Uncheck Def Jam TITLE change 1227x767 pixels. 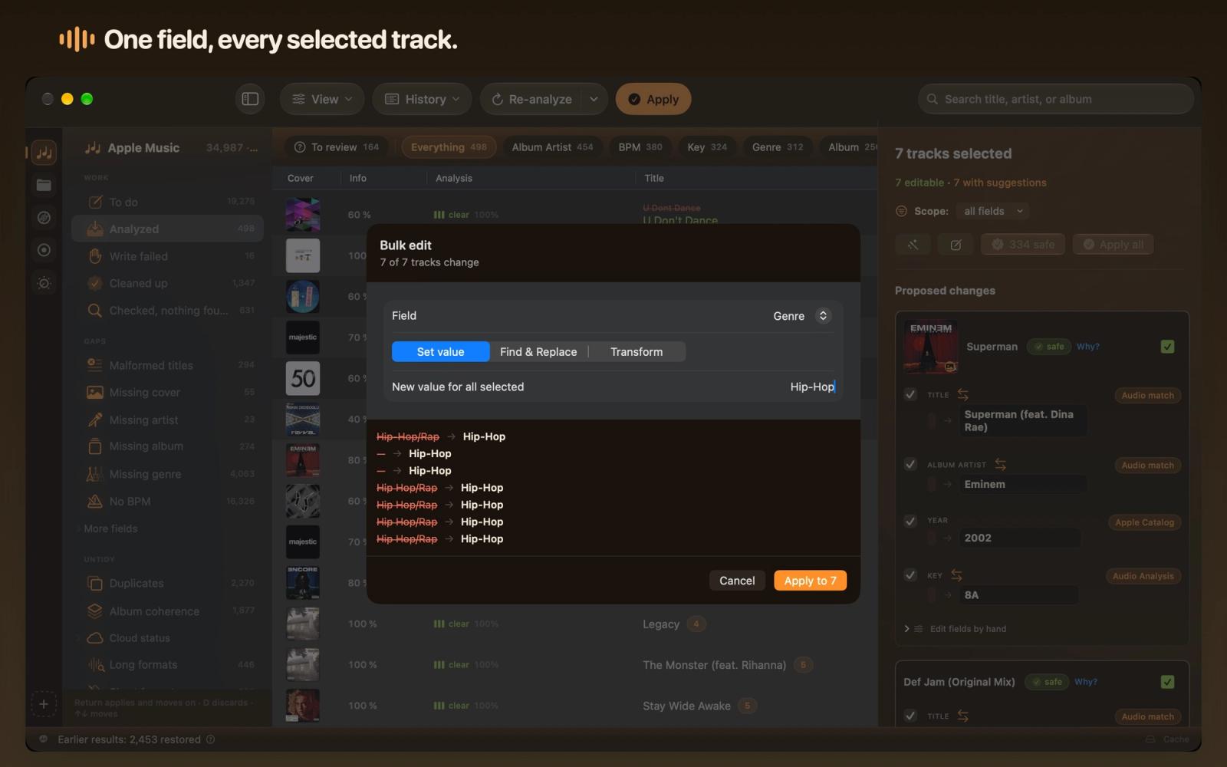(x=910, y=716)
